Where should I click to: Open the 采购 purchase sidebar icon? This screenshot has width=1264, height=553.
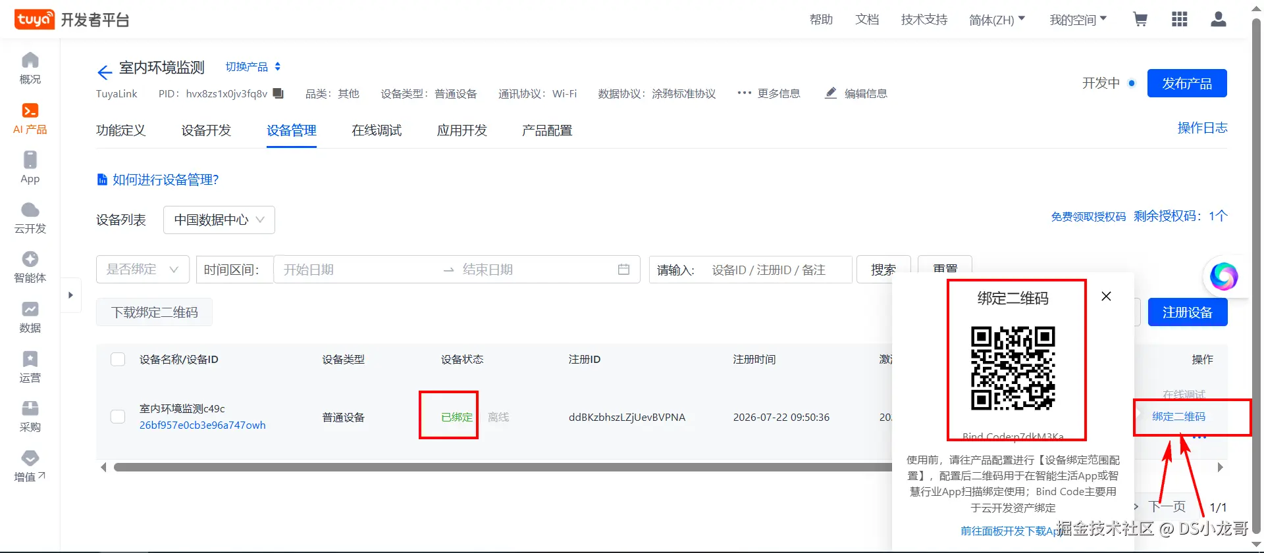pos(30,417)
